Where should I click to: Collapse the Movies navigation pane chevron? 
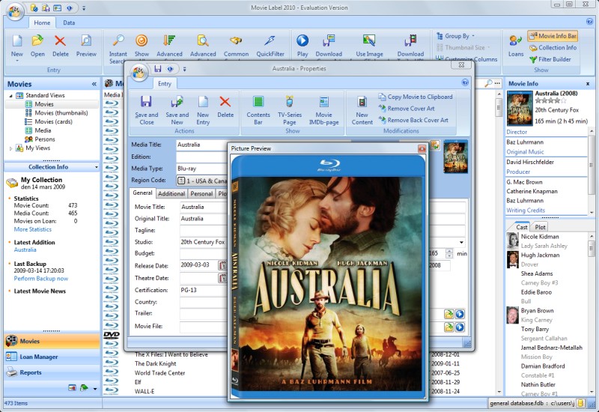[94, 84]
